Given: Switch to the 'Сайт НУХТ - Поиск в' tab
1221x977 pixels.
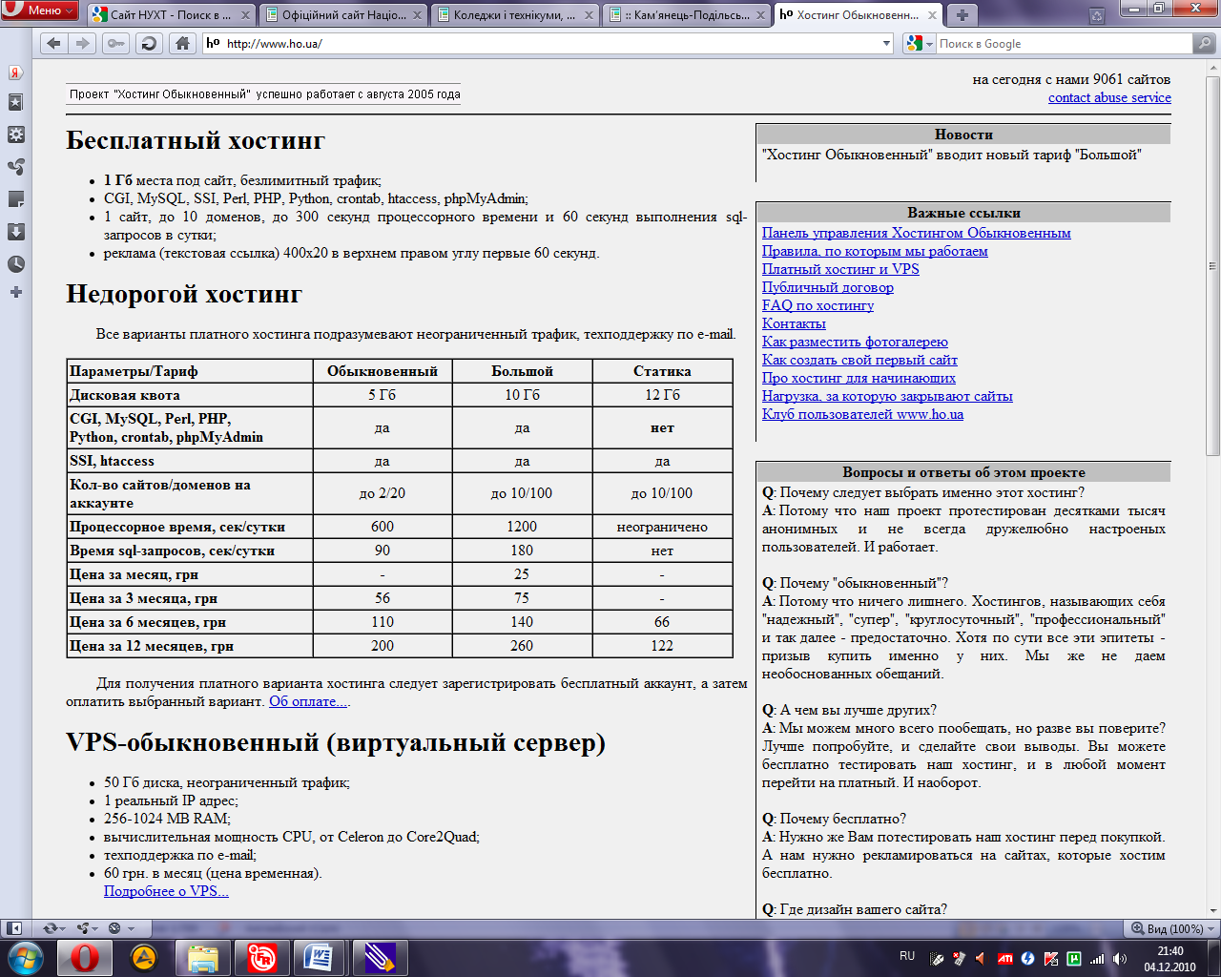Looking at the screenshot, I should tap(171, 15).
